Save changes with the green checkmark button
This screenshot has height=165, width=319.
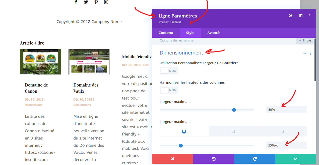click(x=296, y=158)
